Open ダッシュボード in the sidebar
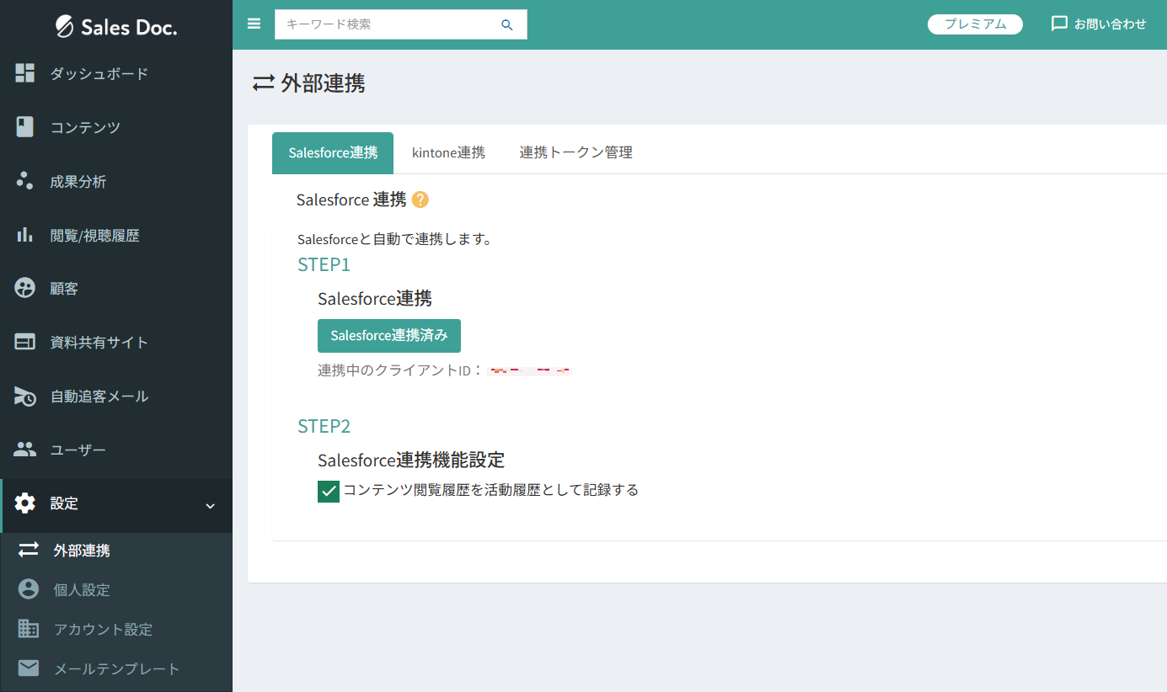Viewport: 1167px width, 692px height. pos(99,74)
